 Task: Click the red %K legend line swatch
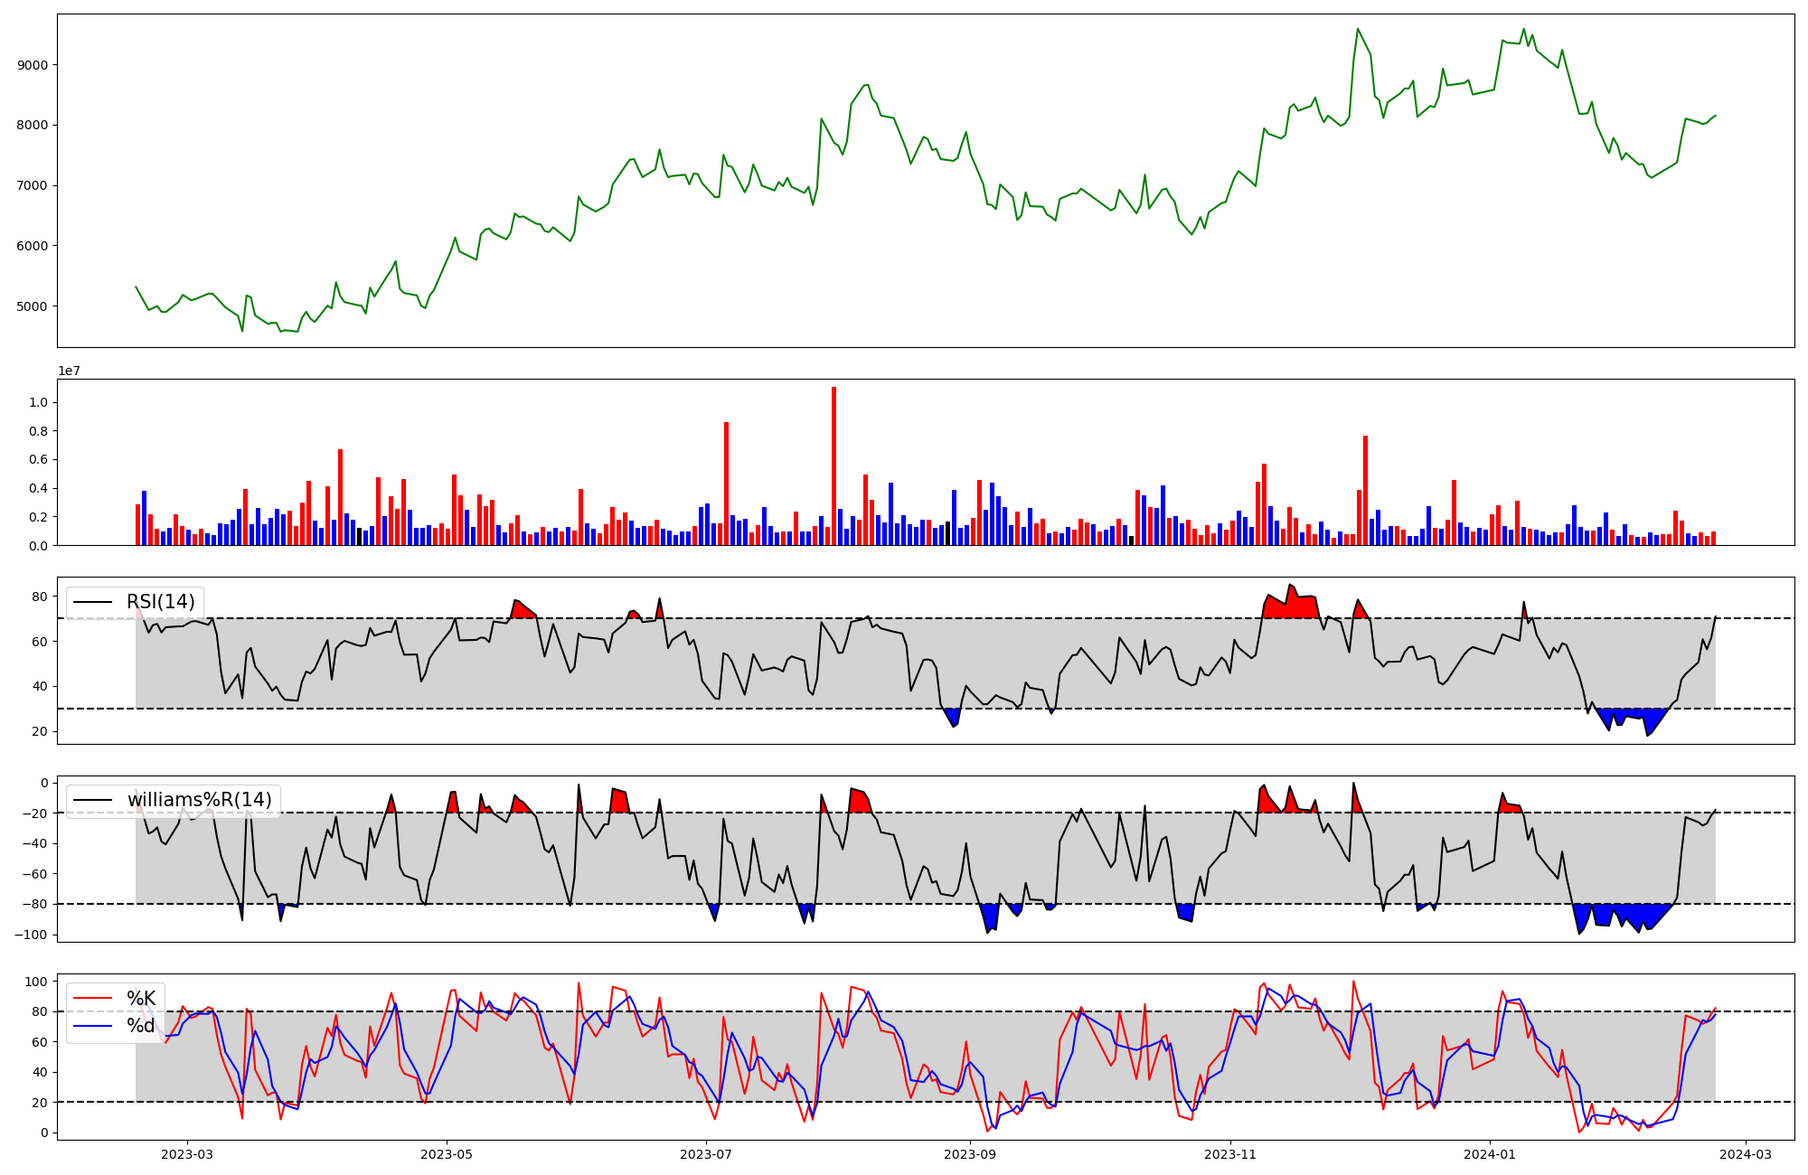92,999
